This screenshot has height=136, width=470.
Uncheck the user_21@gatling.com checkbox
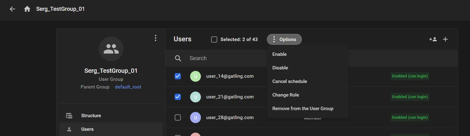178,97
